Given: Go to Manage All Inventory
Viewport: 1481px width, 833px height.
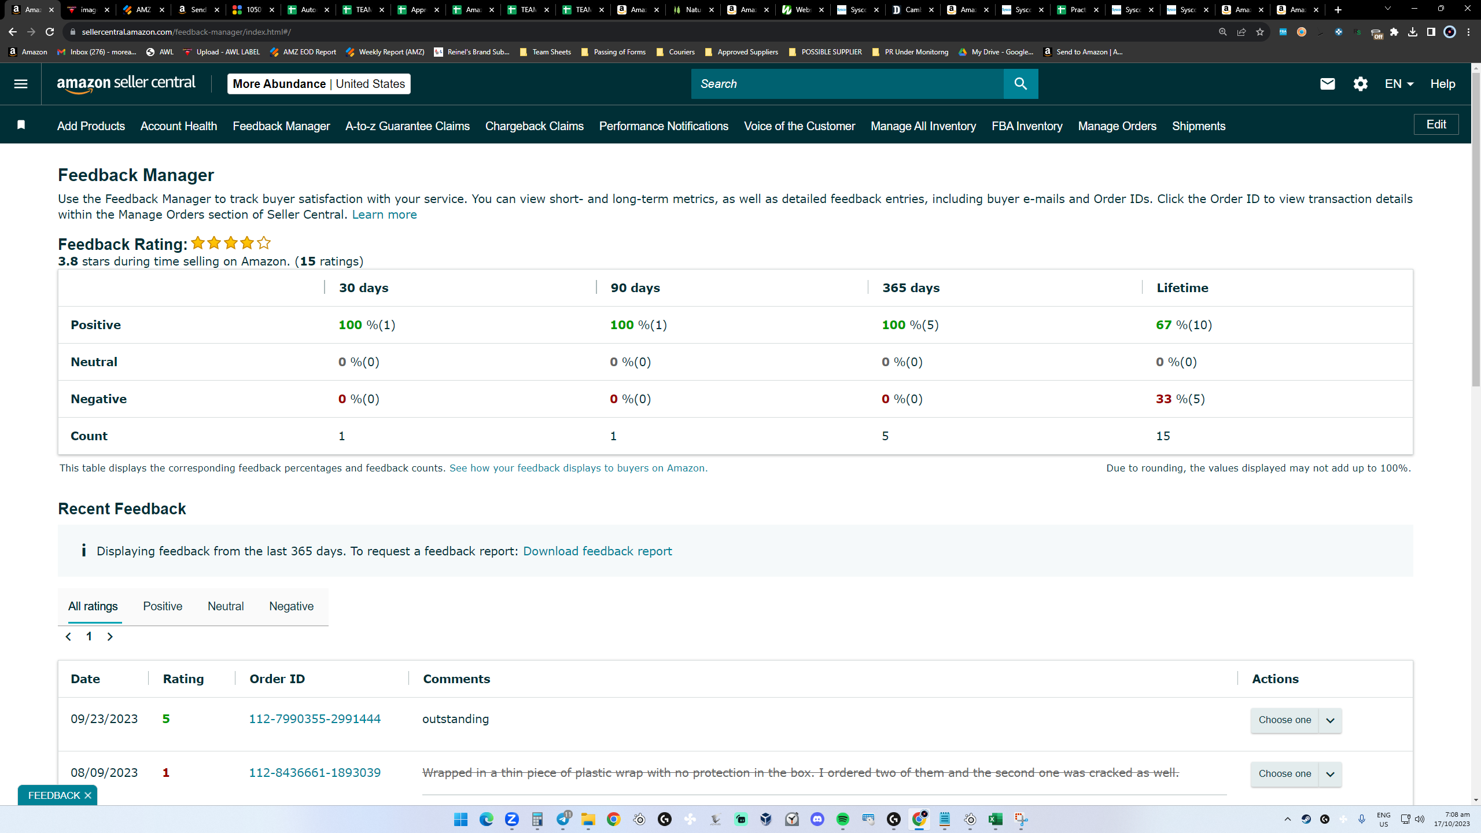Looking at the screenshot, I should [x=923, y=126].
